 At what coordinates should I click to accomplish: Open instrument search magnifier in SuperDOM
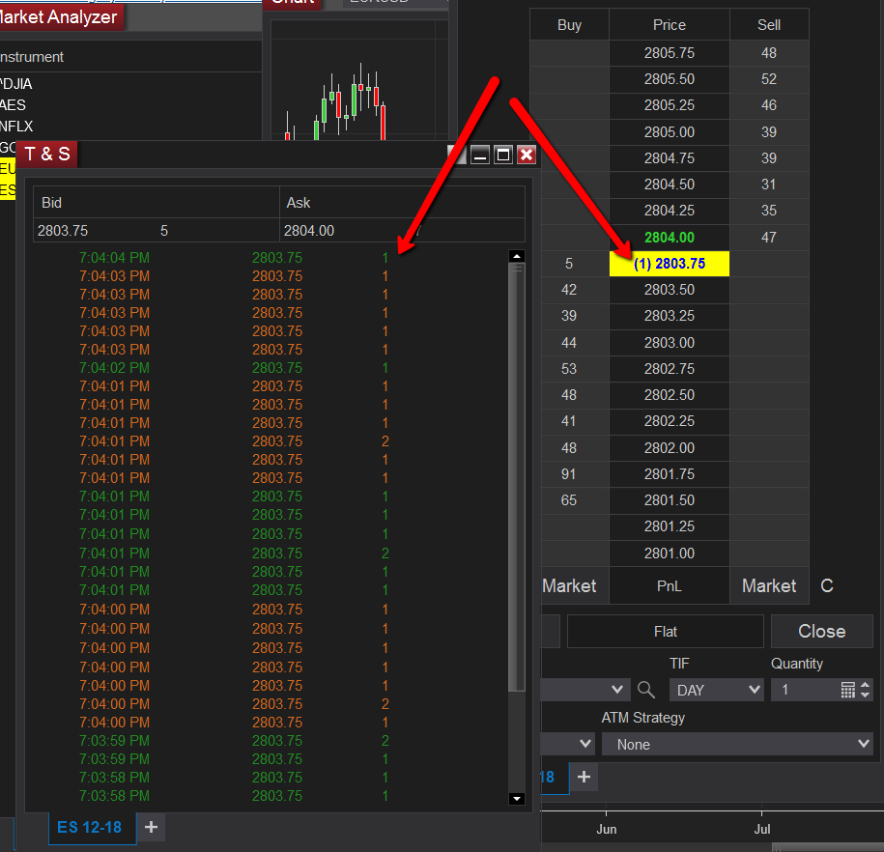[646, 690]
